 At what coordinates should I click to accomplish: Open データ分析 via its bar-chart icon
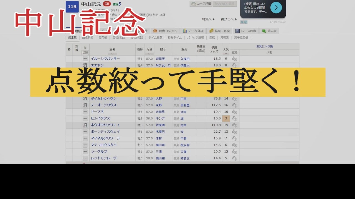185,31
